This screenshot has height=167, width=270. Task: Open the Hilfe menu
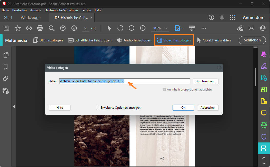click(98, 10)
